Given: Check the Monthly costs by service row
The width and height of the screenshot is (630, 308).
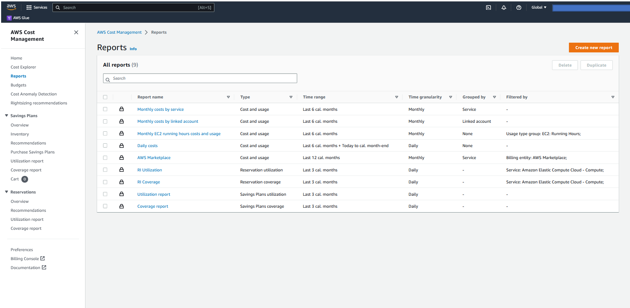Looking at the screenshot, I should [x=105, y=109].
